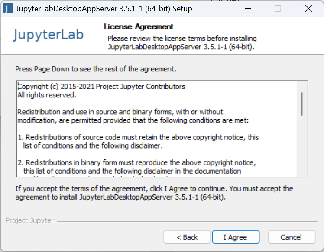324x252 pixels.
Task: Click the license text scrollbar thumb
Action: coord(302,104)
